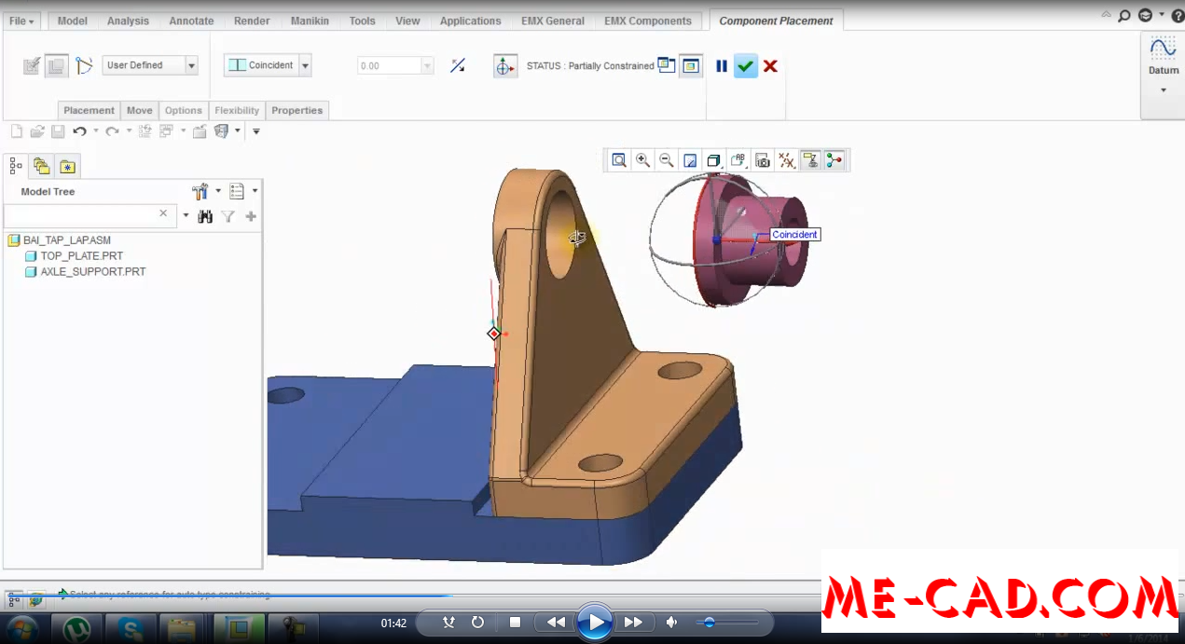Toggle the Pause icon in Component Placement ribbon
The width and height of the screenshot is (1185, 644).
pos(721,65)
